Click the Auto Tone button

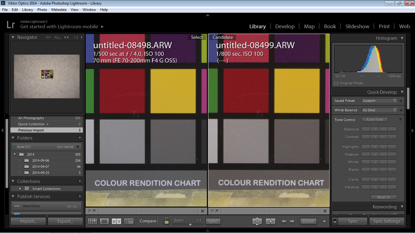pyautogui.click(x=375, y=120)
